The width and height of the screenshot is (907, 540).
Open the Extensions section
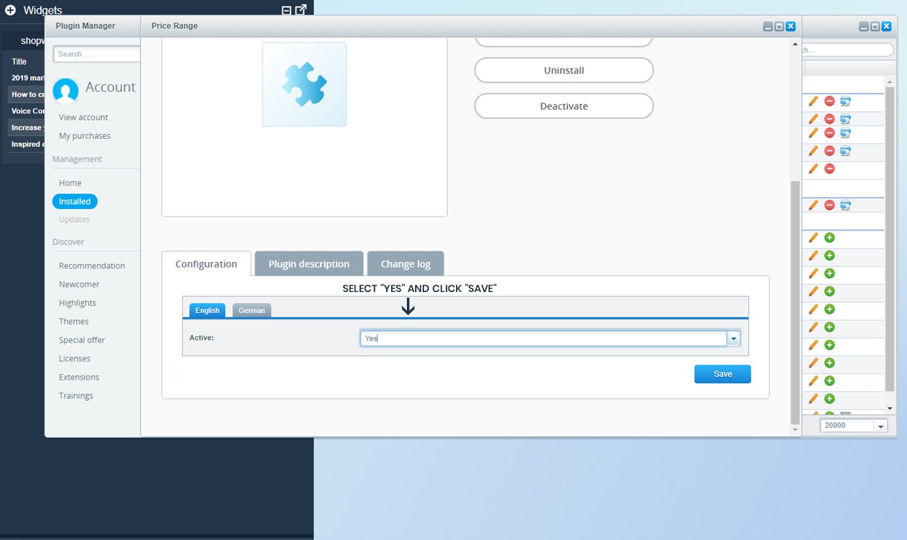pyautogui.click(x=79, y=378)
